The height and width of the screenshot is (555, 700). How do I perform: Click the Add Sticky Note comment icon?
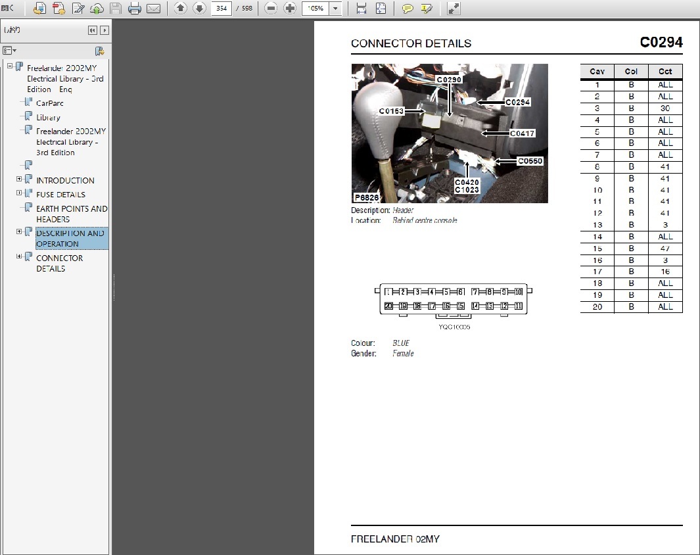[x=407, y=8]
